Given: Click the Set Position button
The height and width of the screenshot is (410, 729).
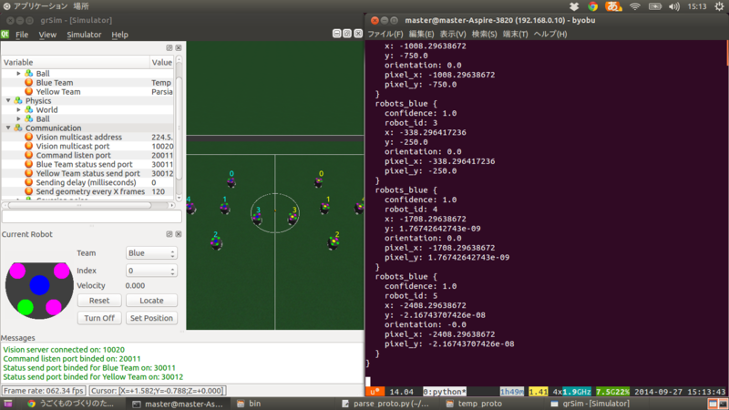Looking at the screenshot, I should pyautogui.click(x=151, y=318).
